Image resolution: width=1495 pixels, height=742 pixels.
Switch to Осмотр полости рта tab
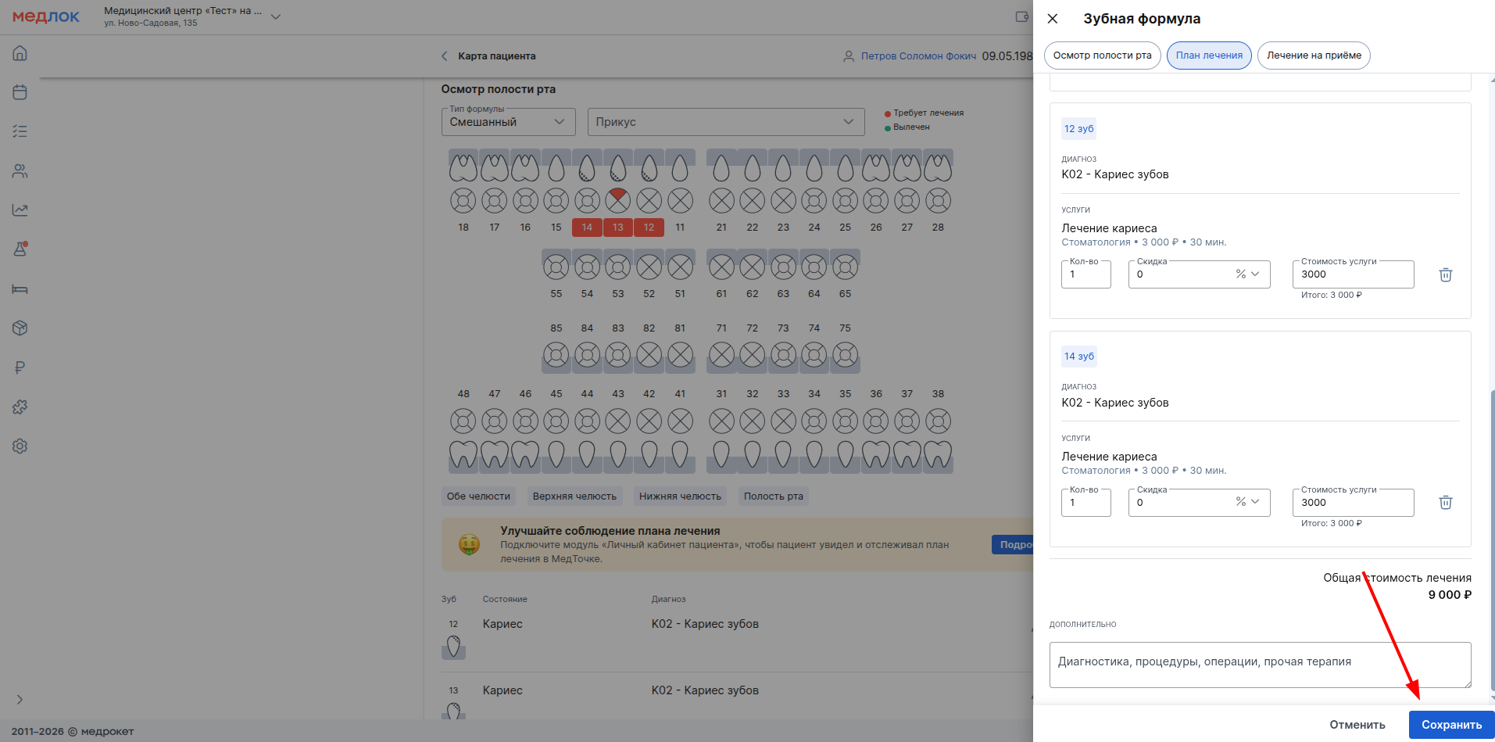[1102, 56]
